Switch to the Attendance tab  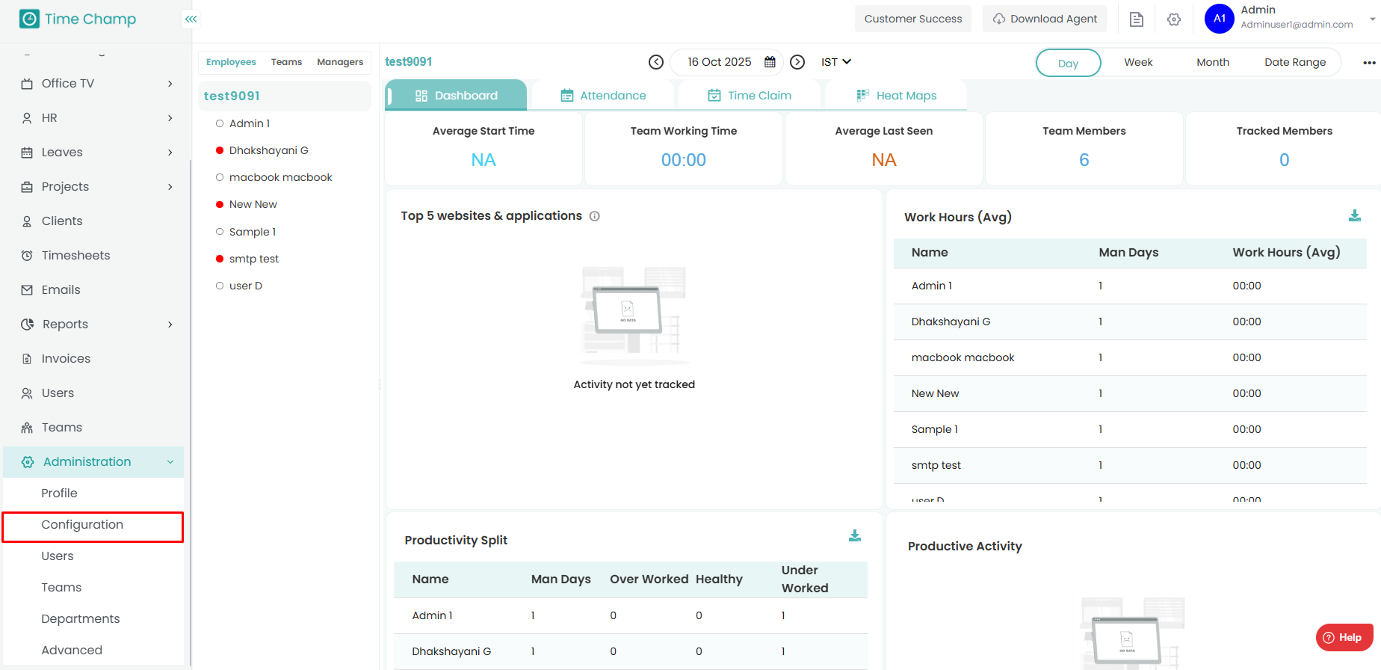603,95
